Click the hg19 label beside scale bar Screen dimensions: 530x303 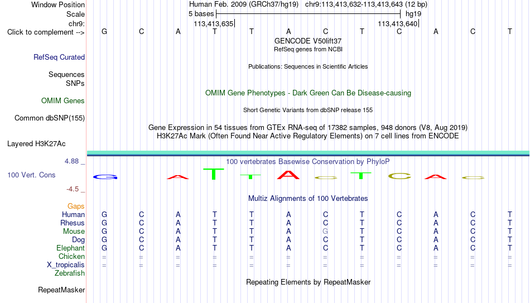(413, 14)
